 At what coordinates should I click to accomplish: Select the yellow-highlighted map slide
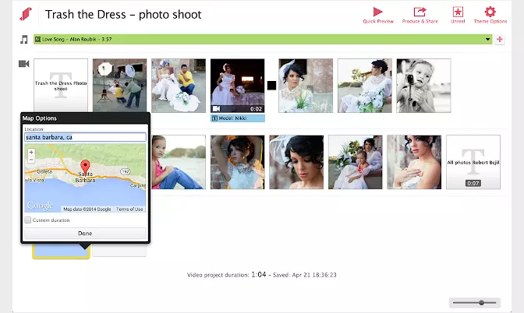pyautogui.click(x=61, y=251)
